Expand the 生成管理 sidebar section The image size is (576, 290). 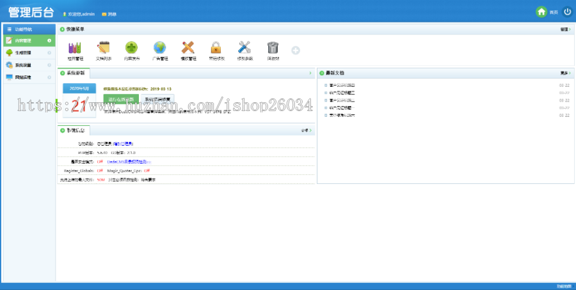tap(28, 53)
